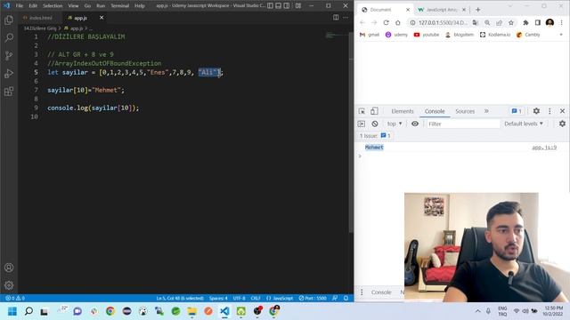Open the Edit menu
Image resolution: width=570 pixels, height=320 pixels.
click(33, 6)
